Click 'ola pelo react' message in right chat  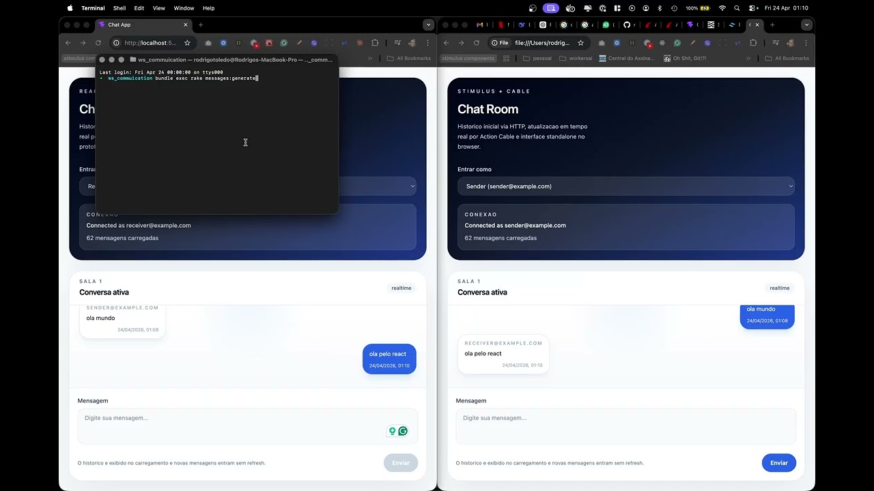point(483,353)
